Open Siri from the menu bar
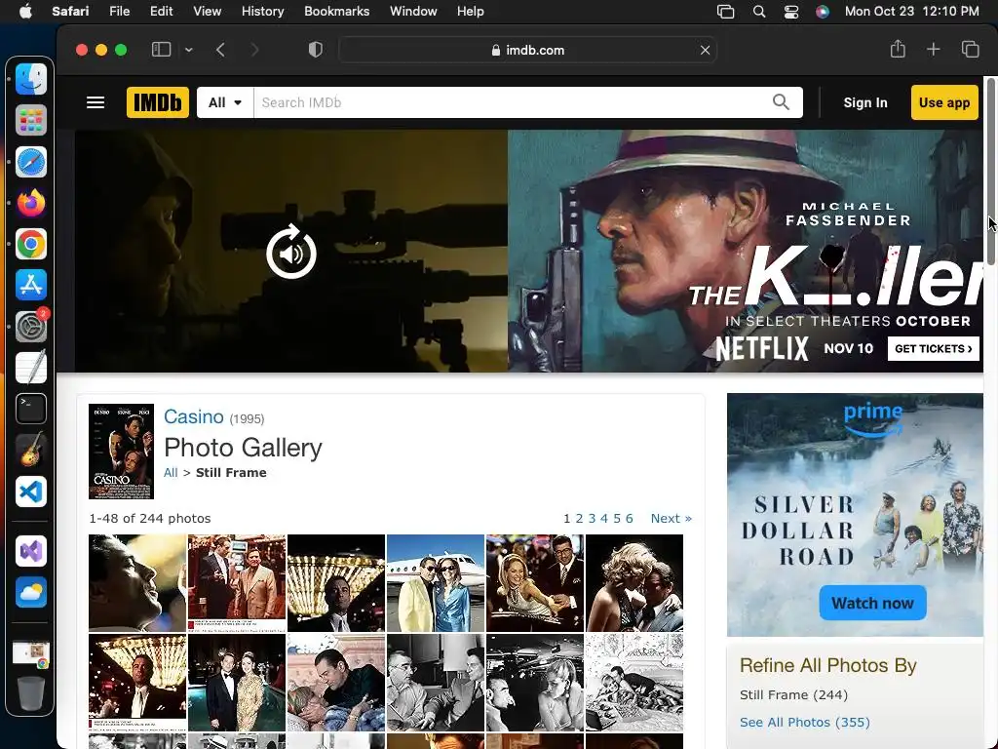 pyautogui.click(x=823, y=12)
